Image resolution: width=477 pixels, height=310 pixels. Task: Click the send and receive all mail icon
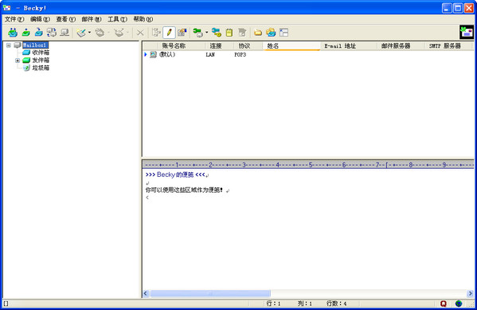13,33
